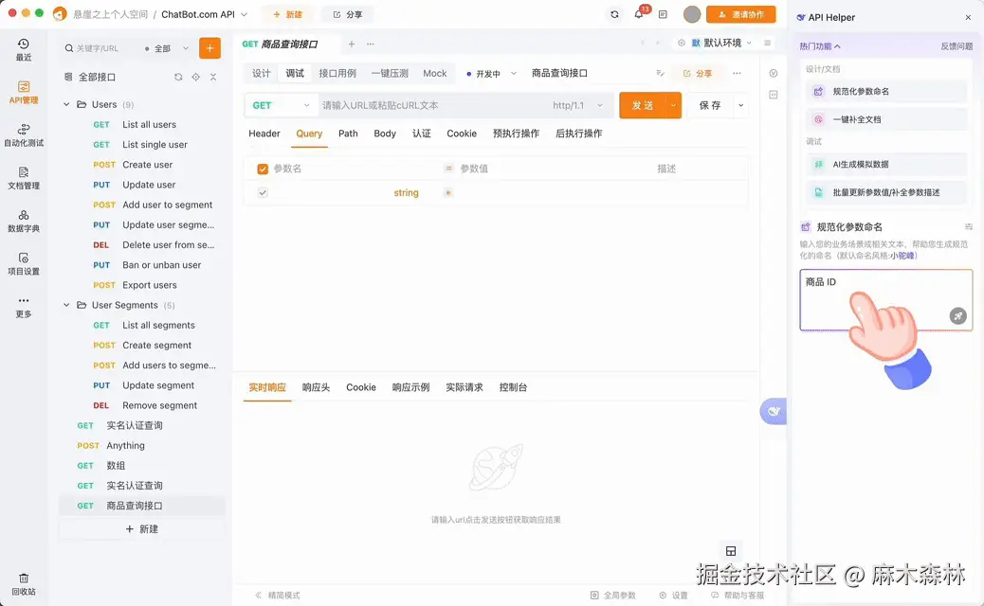Switch to the Header params tab
The image size is (984, 606).
tap(264, 134)
